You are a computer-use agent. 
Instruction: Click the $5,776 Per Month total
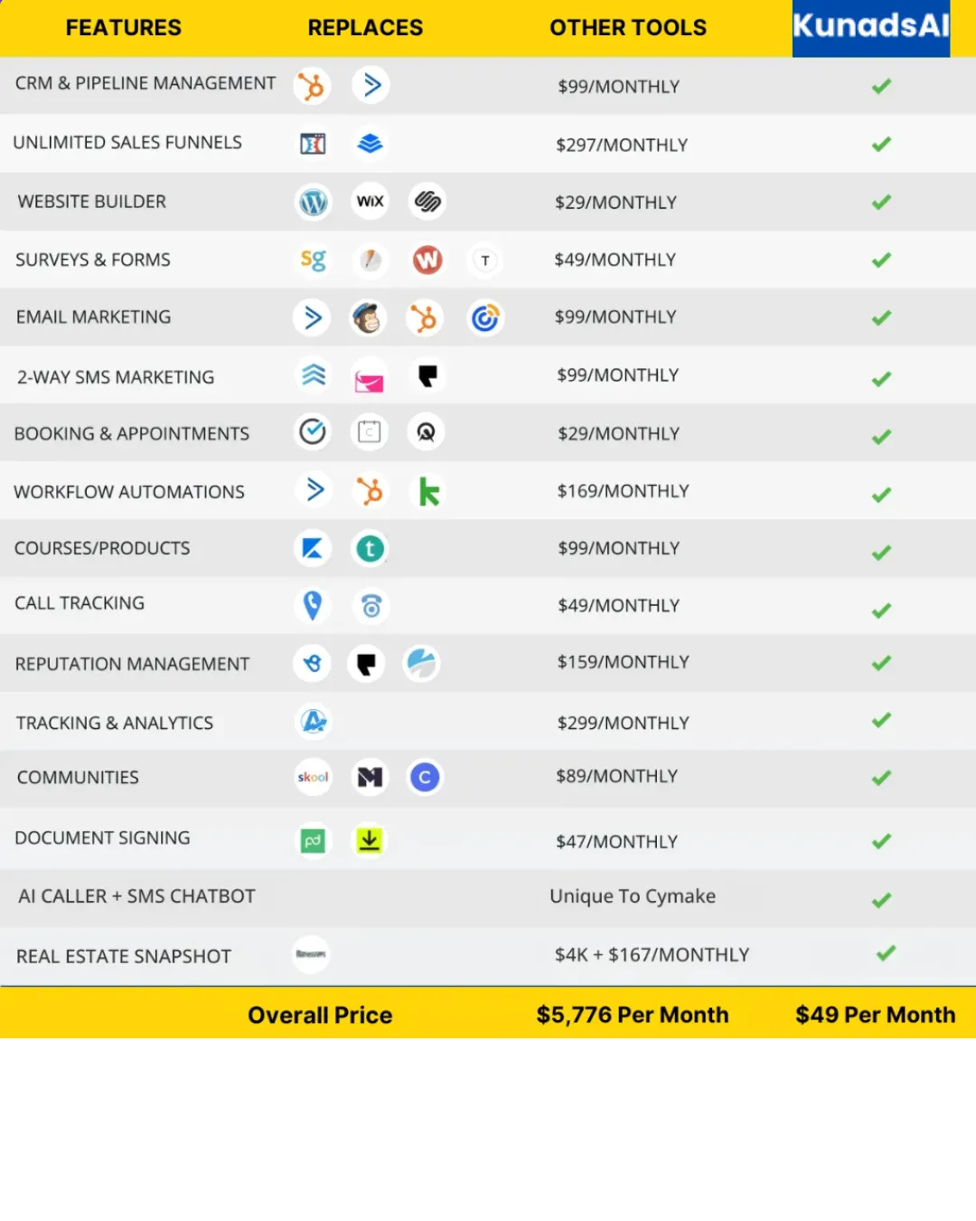click(633, 1015)
